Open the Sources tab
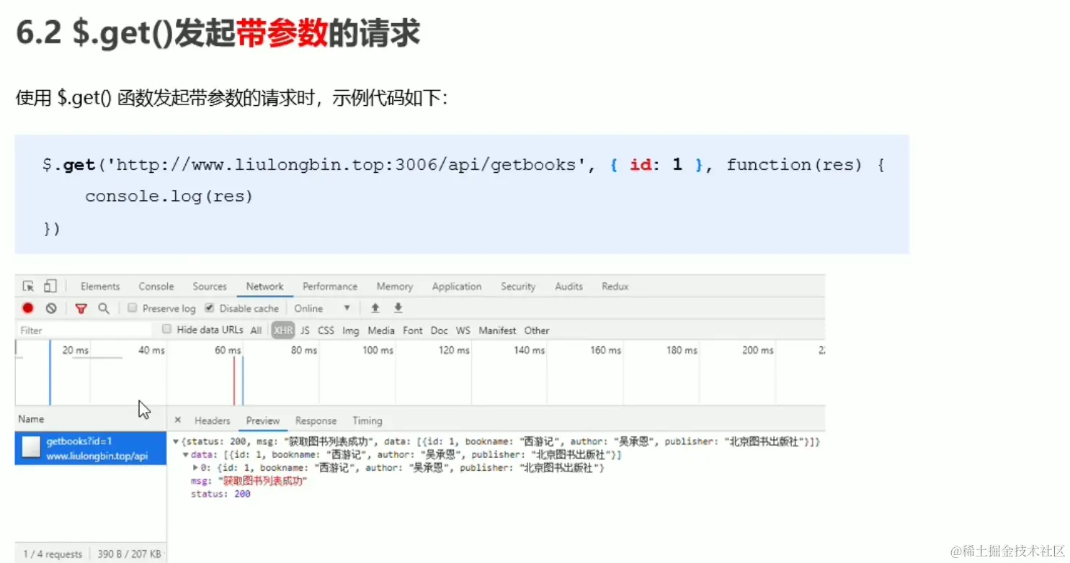The image size is (1070, 563). [x=210, y=287]
